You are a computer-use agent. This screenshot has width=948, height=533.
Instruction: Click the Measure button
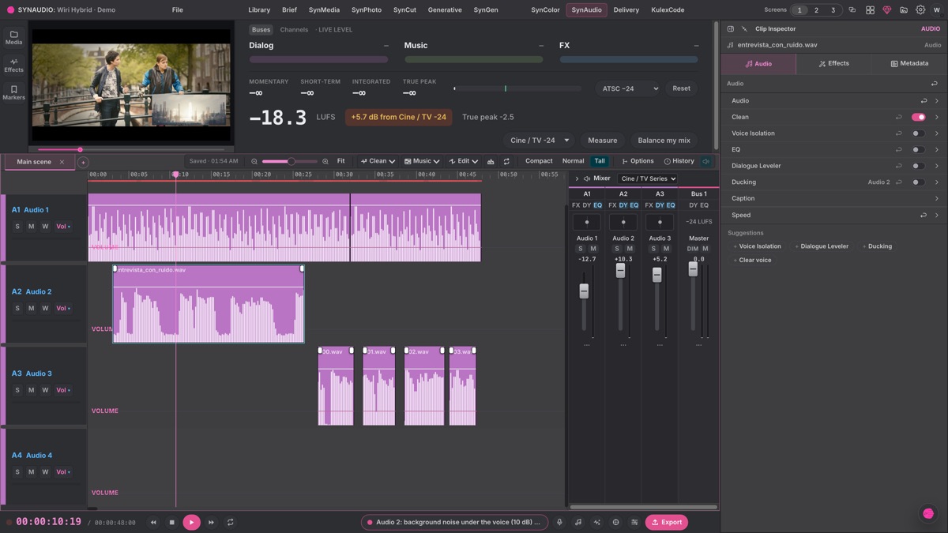603,141
